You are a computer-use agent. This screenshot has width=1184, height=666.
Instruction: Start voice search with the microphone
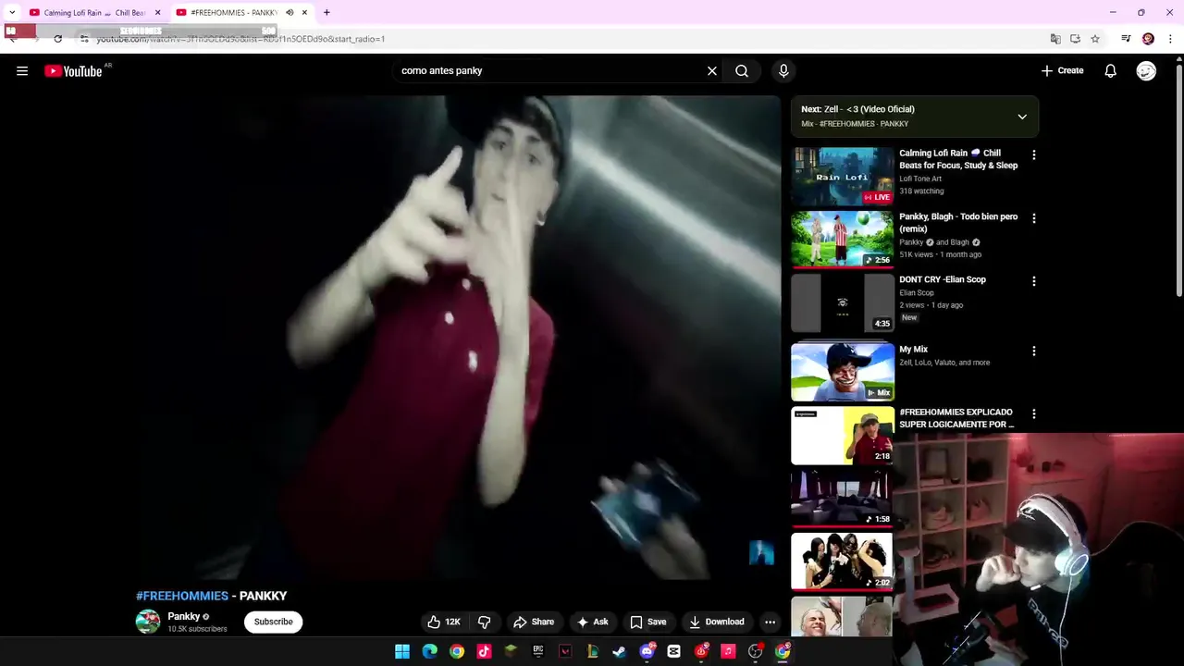click(783, 71)
